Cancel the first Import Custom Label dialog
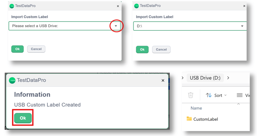The image size is (257, 136). click(36, 49)
